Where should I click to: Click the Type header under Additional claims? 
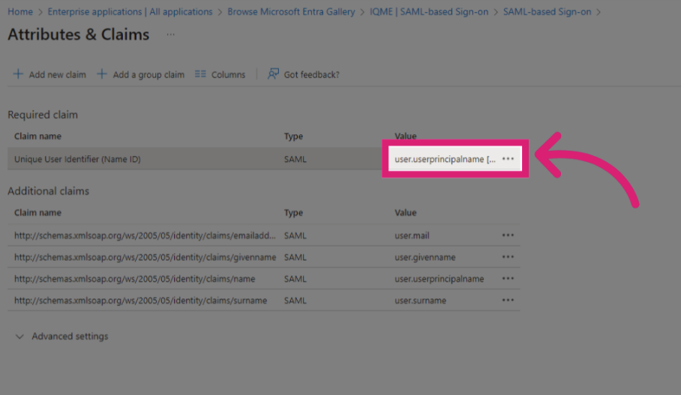point(293,213)
